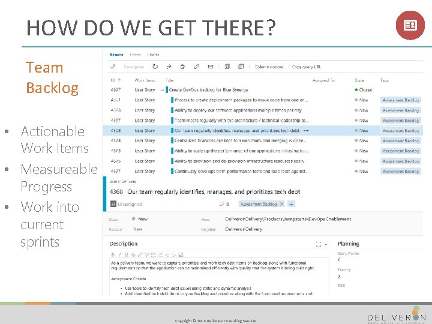Viewport: 432px width, 324px height.
Task: Click the Iteration field DeliveronDelivery
Action: 244,229
